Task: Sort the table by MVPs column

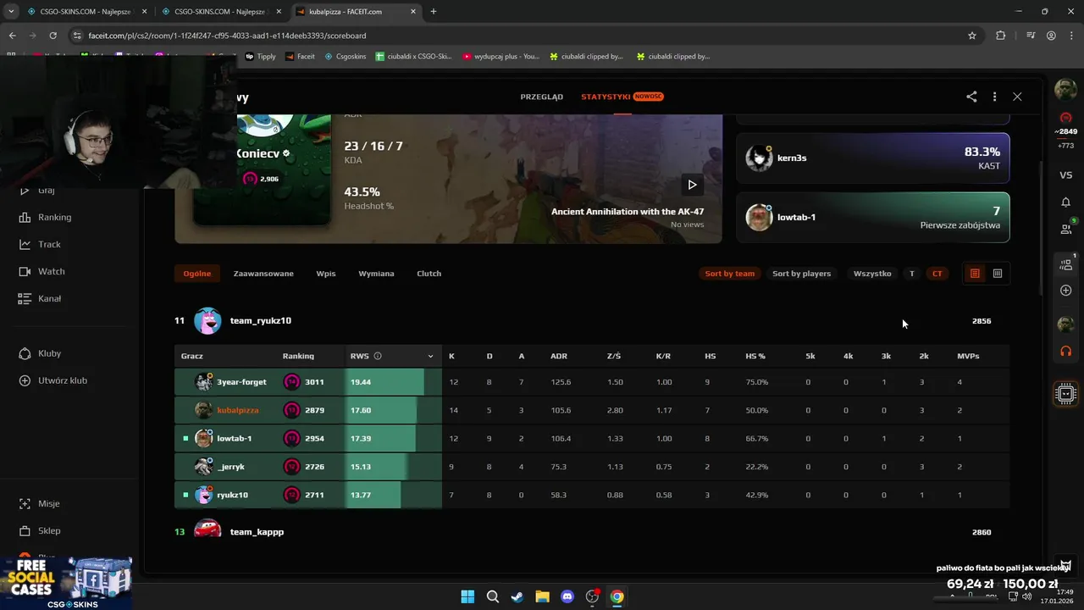Action: (968, 356)
